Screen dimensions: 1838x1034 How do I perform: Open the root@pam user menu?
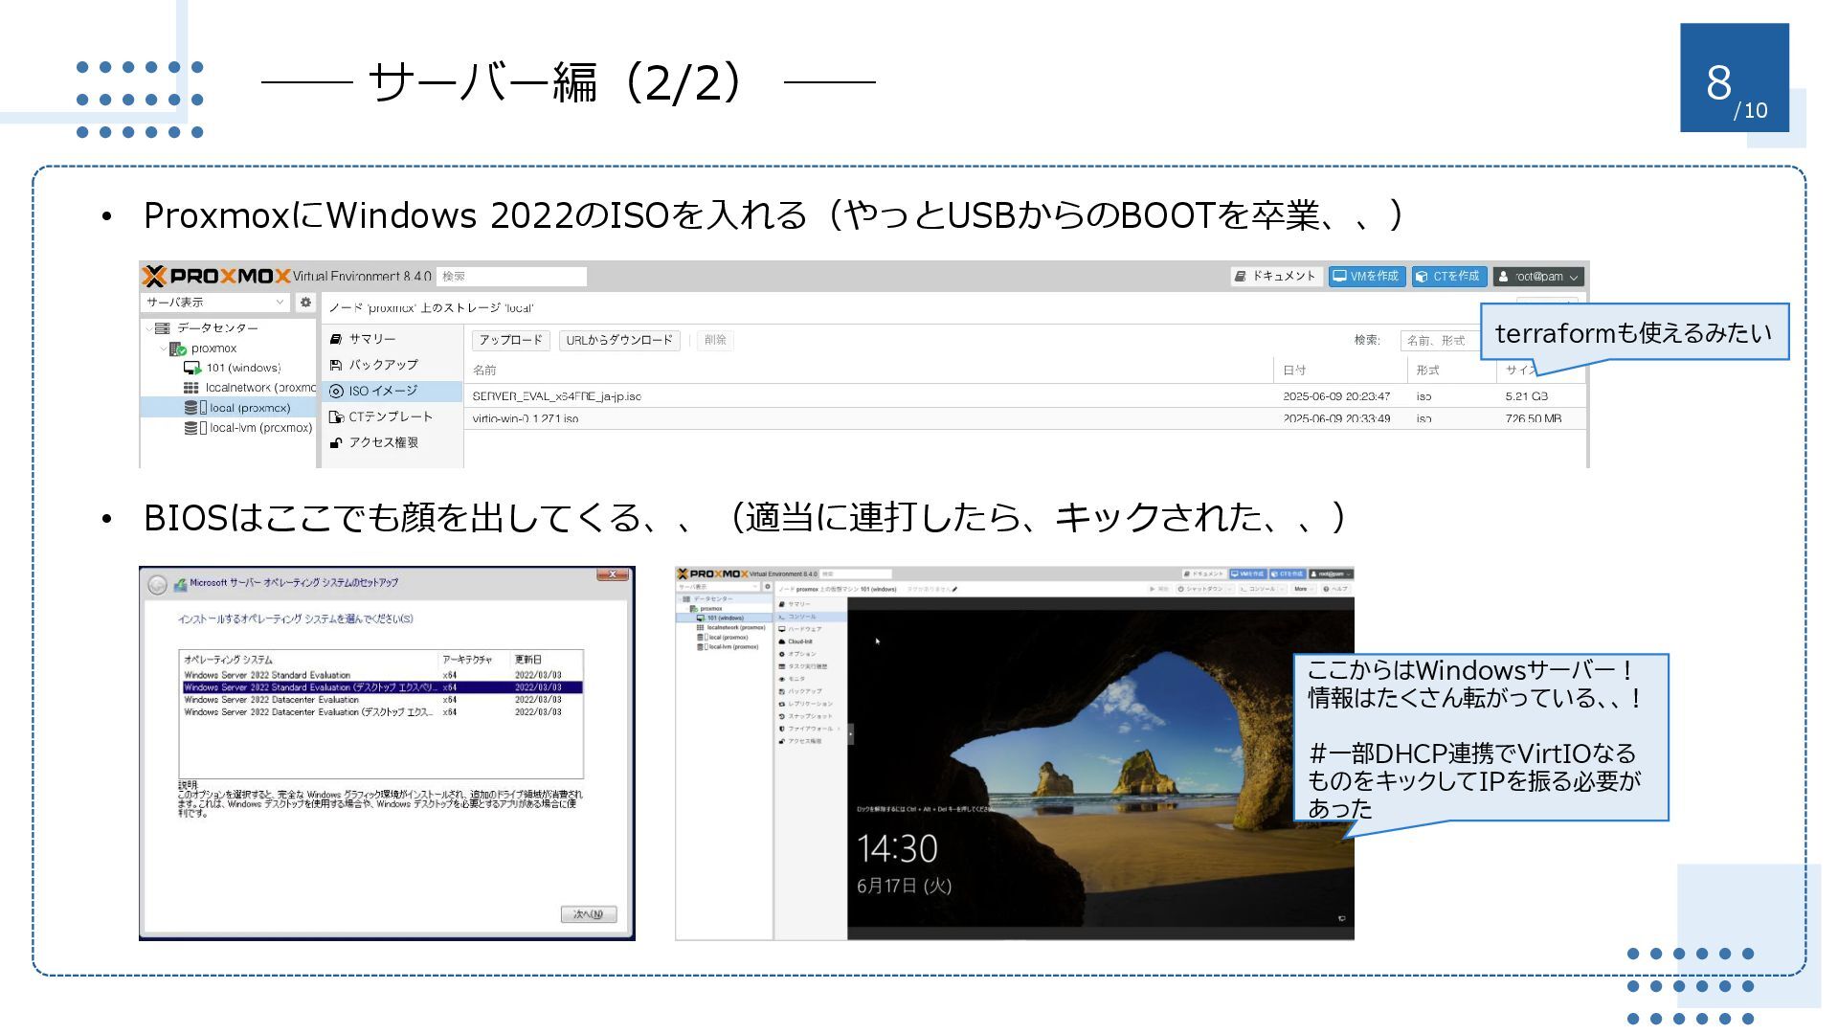[1538, 277]
